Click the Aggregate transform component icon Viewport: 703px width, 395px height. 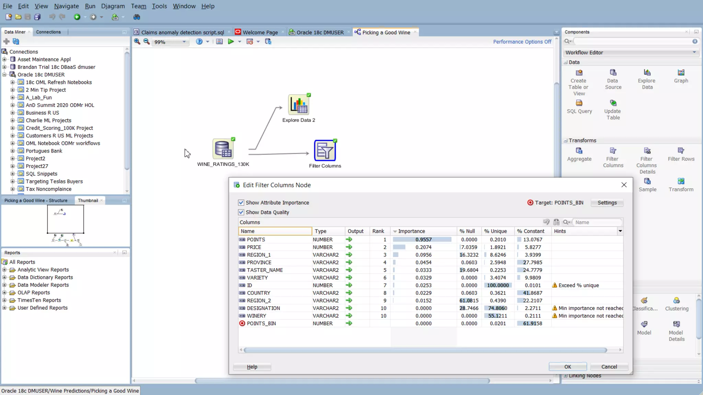[x=579, y=151]
